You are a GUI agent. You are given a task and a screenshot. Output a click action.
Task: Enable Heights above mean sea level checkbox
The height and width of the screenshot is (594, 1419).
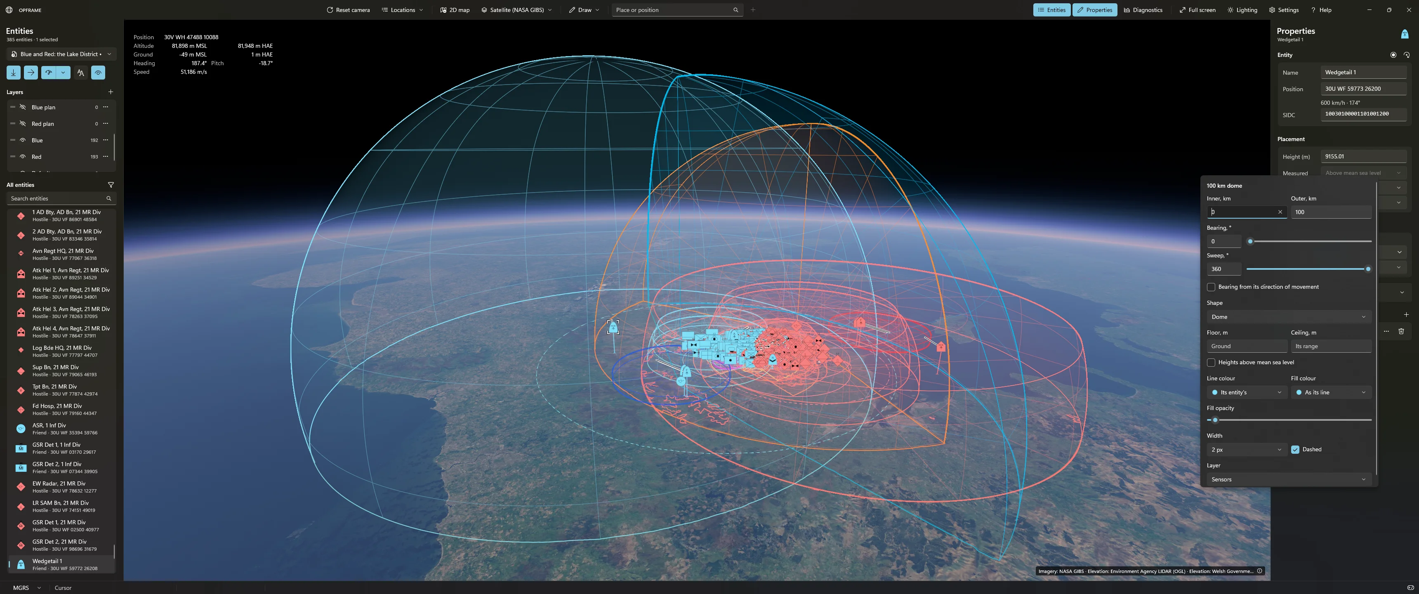pyautogui.click(x=1211, y=363)
